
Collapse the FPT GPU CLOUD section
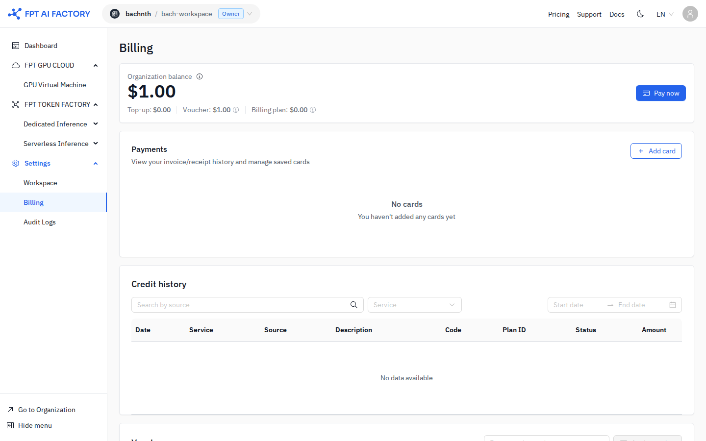click(x=96, y=65)
